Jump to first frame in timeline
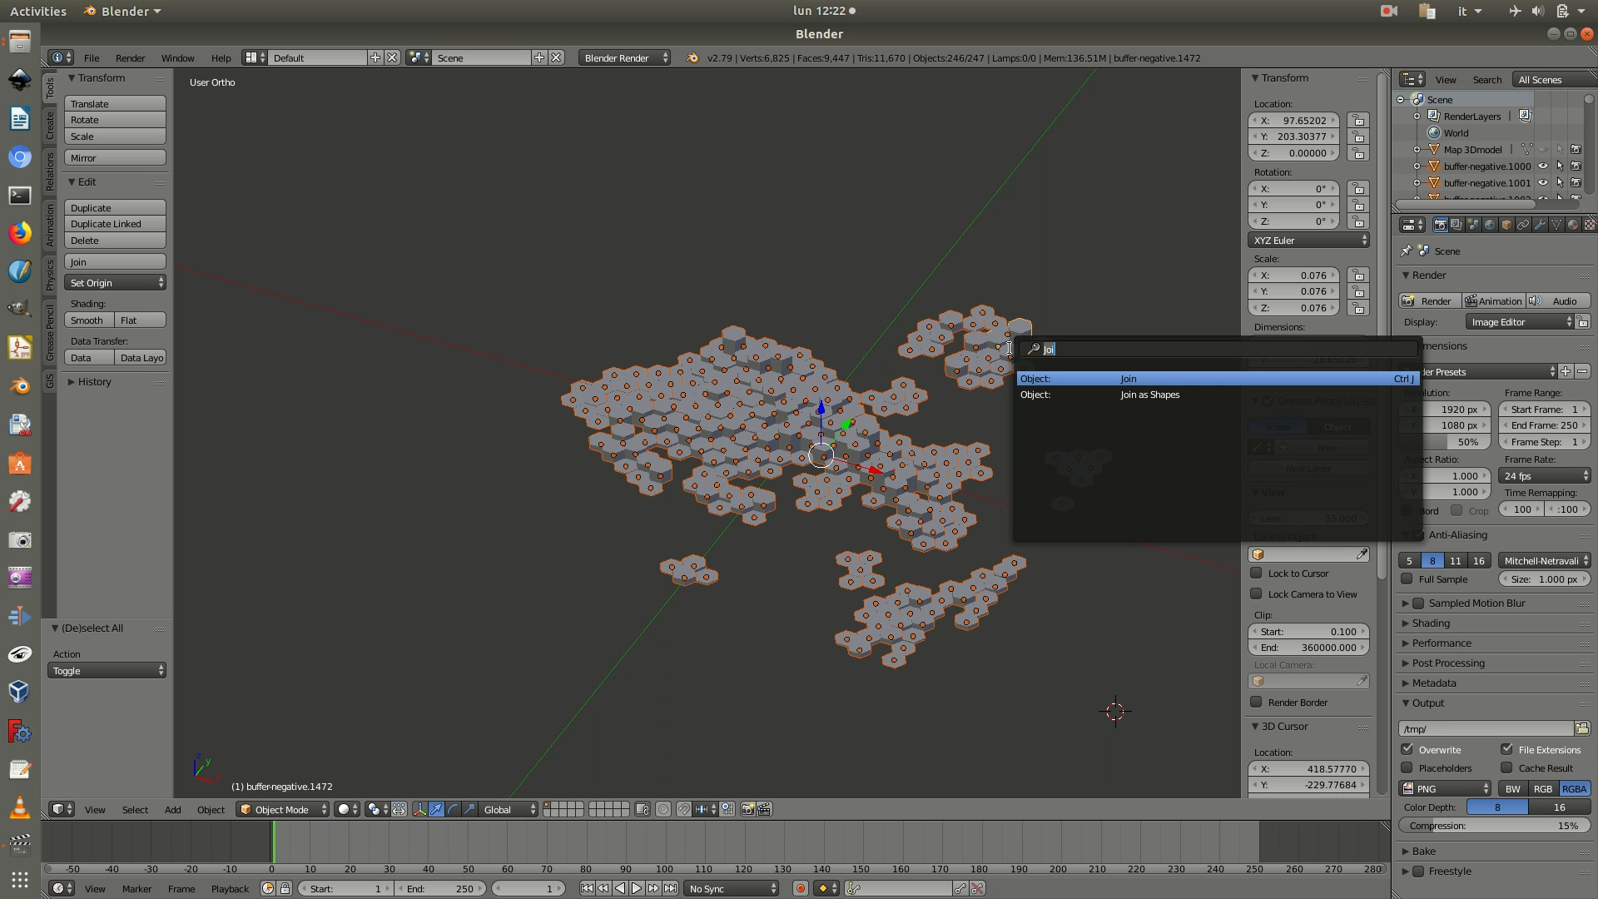The image size is (1598, 899). coord(587,888)
